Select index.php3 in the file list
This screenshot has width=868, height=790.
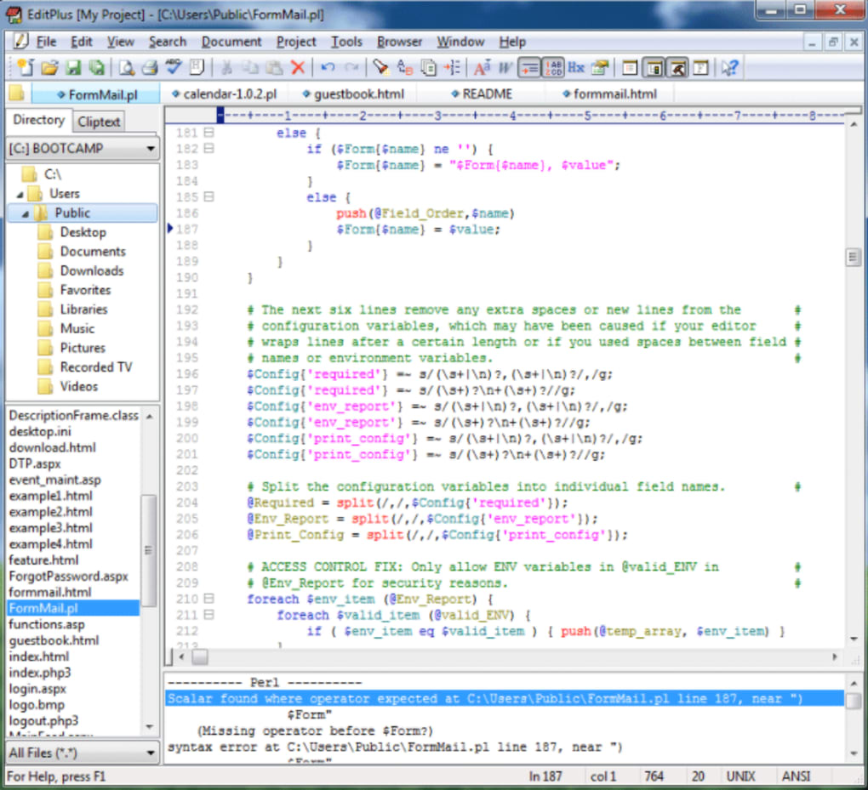point(40,673)
